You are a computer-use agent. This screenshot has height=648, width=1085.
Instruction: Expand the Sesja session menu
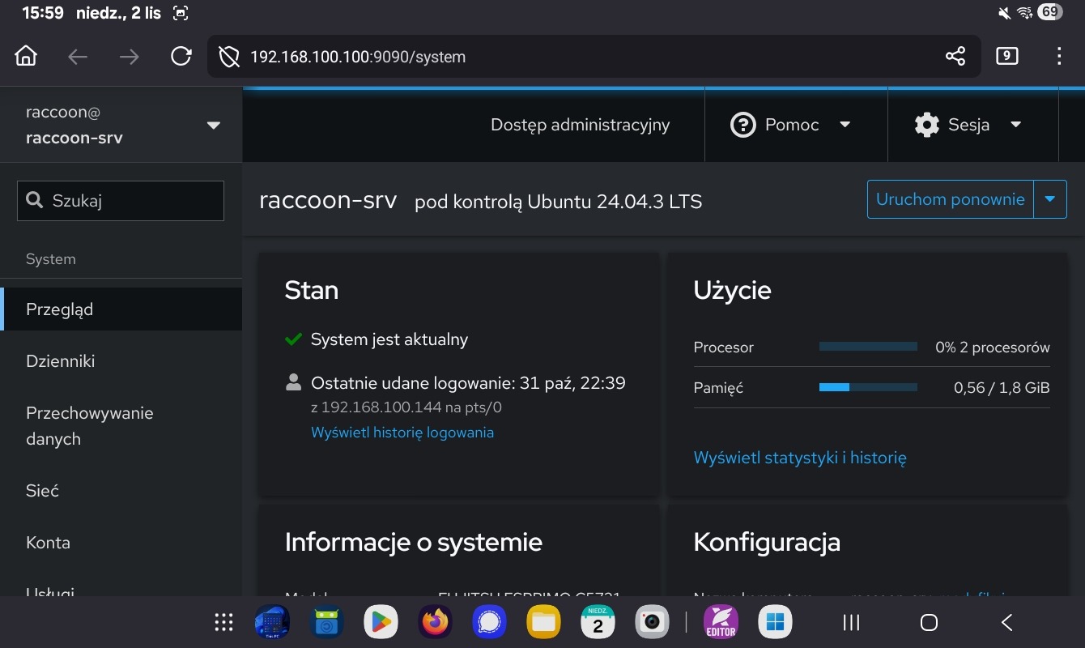tap(968, 125)
